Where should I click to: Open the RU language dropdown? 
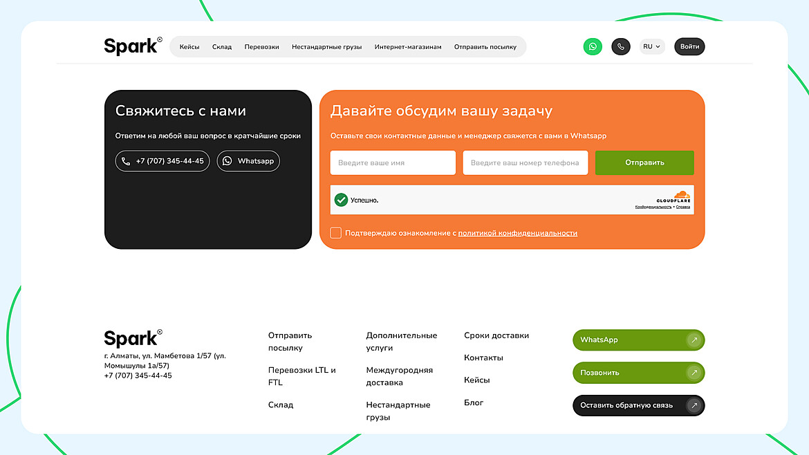tap(651, 46)
